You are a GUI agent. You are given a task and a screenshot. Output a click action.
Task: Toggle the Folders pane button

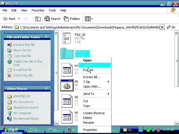(x=72, y=19)
